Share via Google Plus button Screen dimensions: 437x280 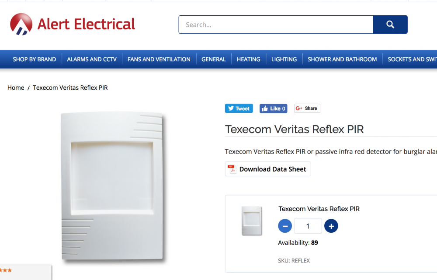click(307, 108)
